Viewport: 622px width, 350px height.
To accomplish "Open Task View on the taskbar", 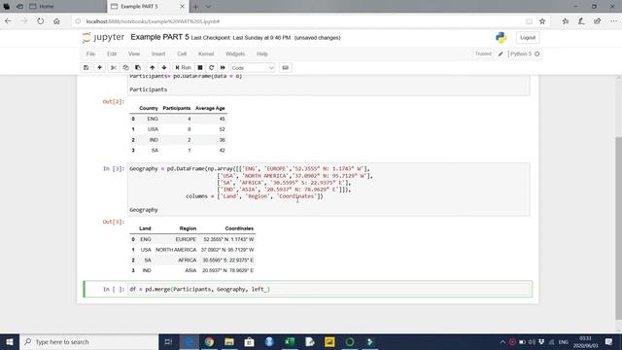I will tap(168, 341).
